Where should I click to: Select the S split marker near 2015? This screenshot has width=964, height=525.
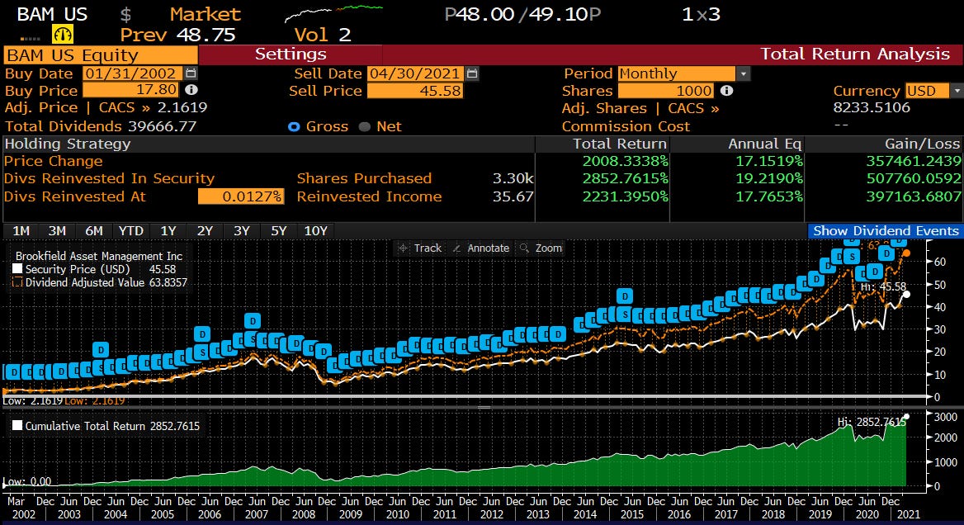(x=626, y=315)
